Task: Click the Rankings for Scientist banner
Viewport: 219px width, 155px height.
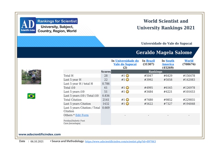Action: click(57, 21)
